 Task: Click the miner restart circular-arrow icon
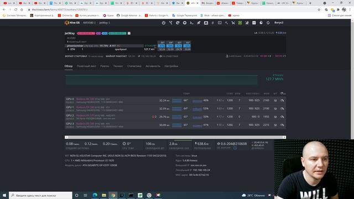178,23
